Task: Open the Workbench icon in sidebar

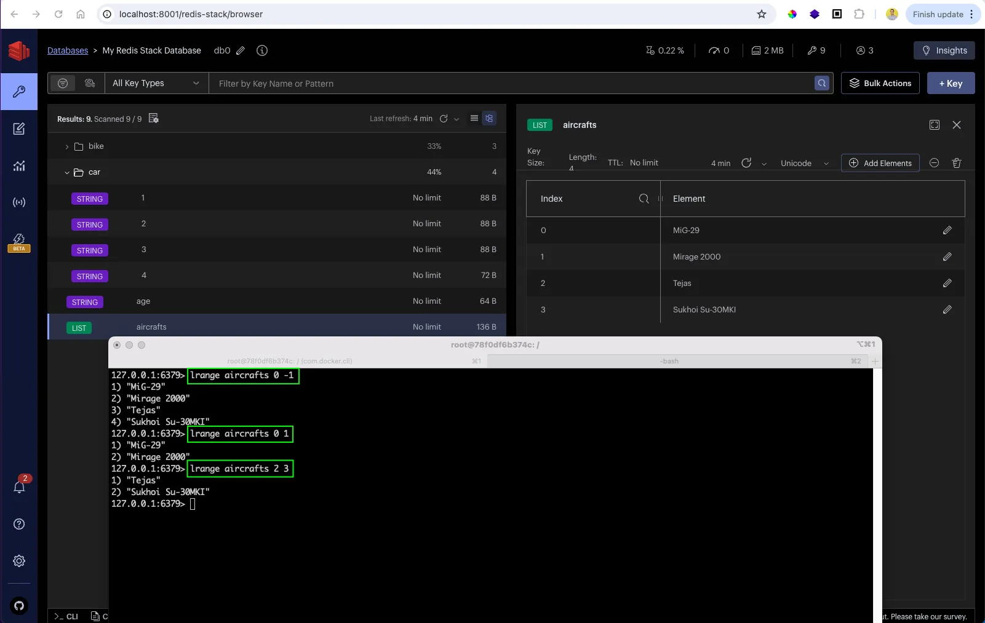Action: coord(19,129)
